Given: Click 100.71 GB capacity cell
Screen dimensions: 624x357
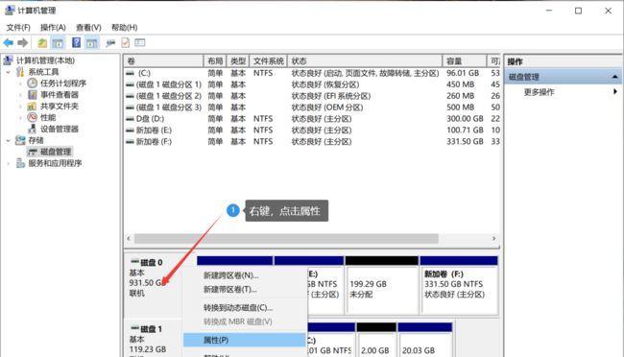Looking at the screenshot, I should tap(465, 131).
